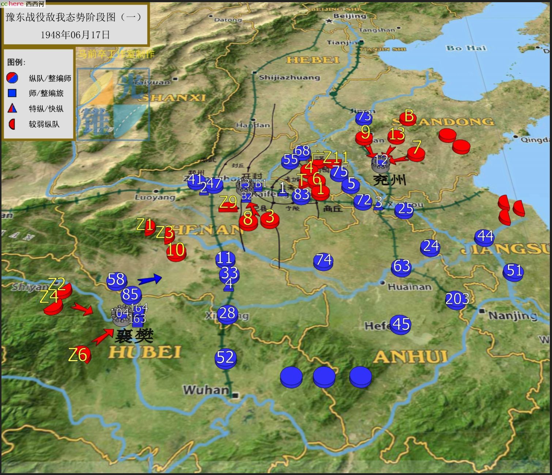Click legend half-circle icon for 较弱纵队
The image size is (552, 475).
(x=12, y=124)
